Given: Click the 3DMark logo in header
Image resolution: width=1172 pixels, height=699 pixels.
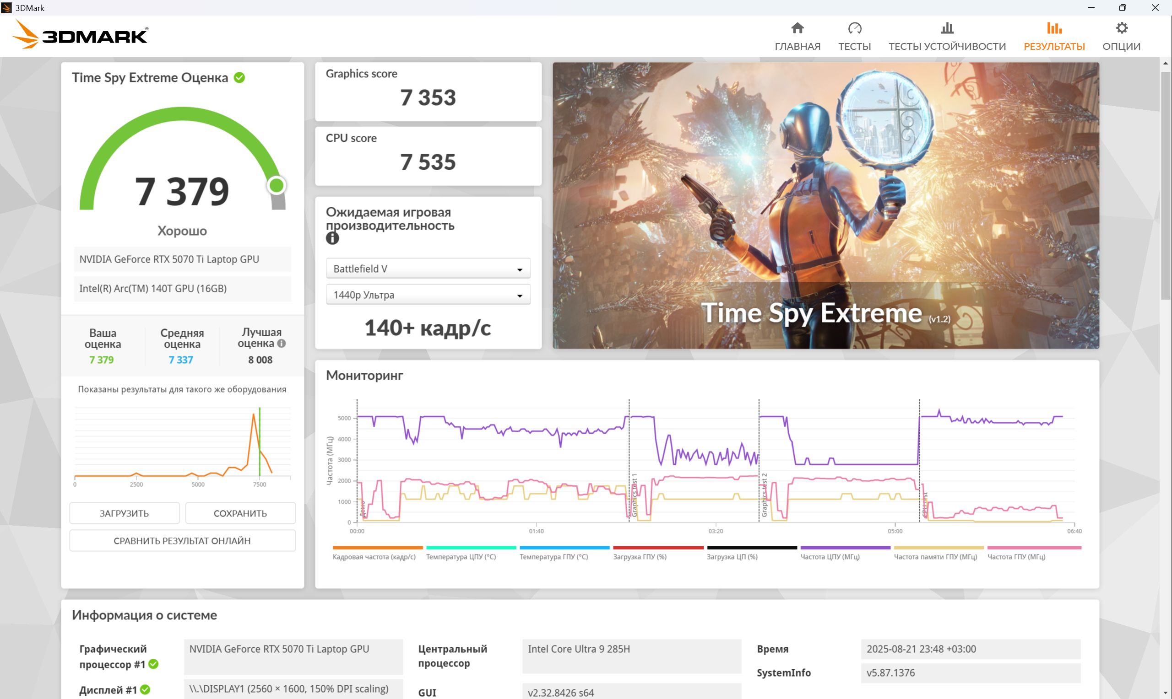Looking at the screenshot, I should tap(80, 34).
